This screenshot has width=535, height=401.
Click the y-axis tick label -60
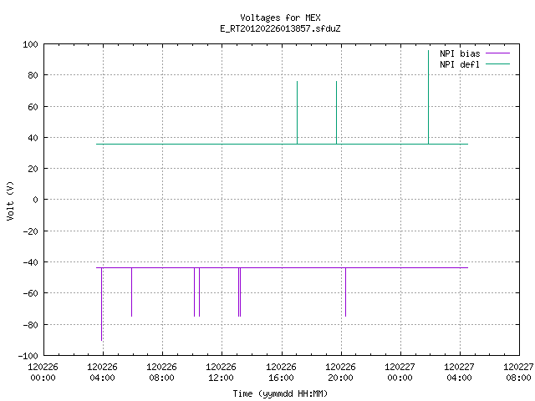pyautogui.click(x=30, y=293)
